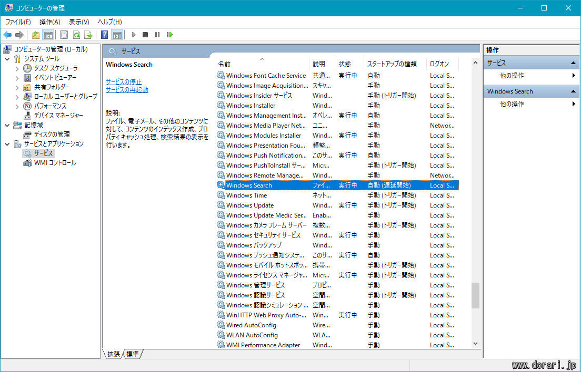Open デバイス マネージャー in the tree
The image size is (581, 372).
[x=58, y=116]
